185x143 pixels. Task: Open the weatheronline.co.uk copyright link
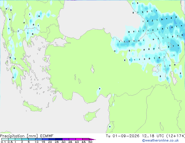[160, 140]
